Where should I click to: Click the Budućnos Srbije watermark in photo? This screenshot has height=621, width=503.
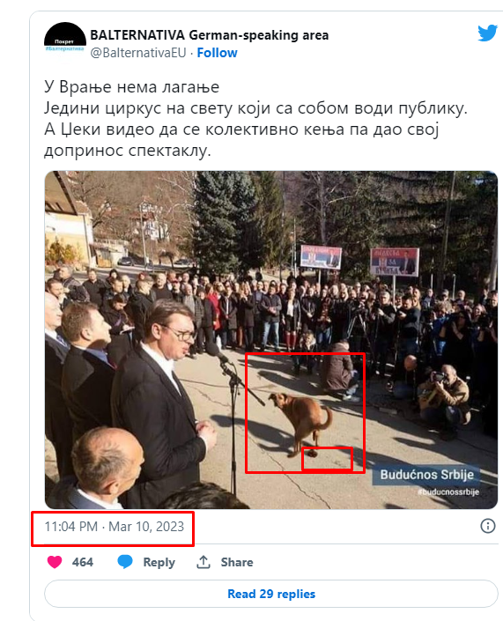(426, 475)
